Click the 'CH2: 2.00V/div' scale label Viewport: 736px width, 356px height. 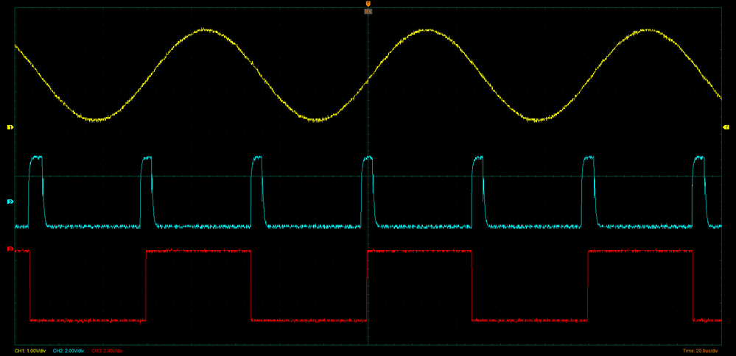tap(69, 351)
